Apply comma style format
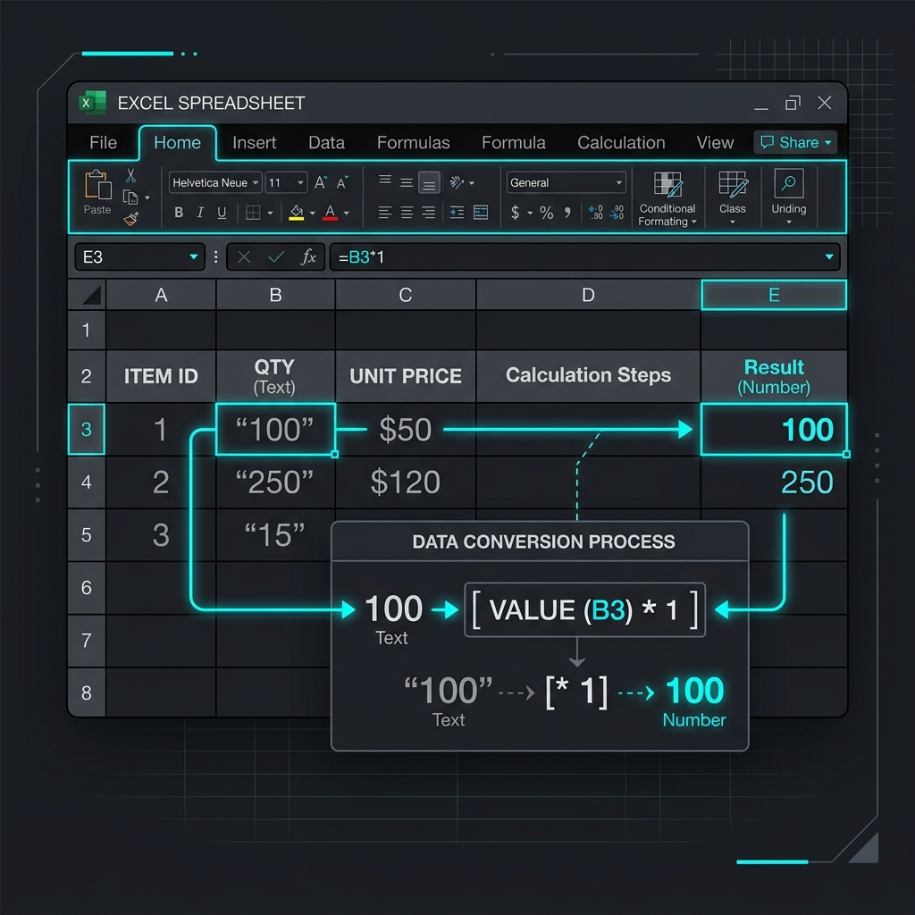 (567, 212)
